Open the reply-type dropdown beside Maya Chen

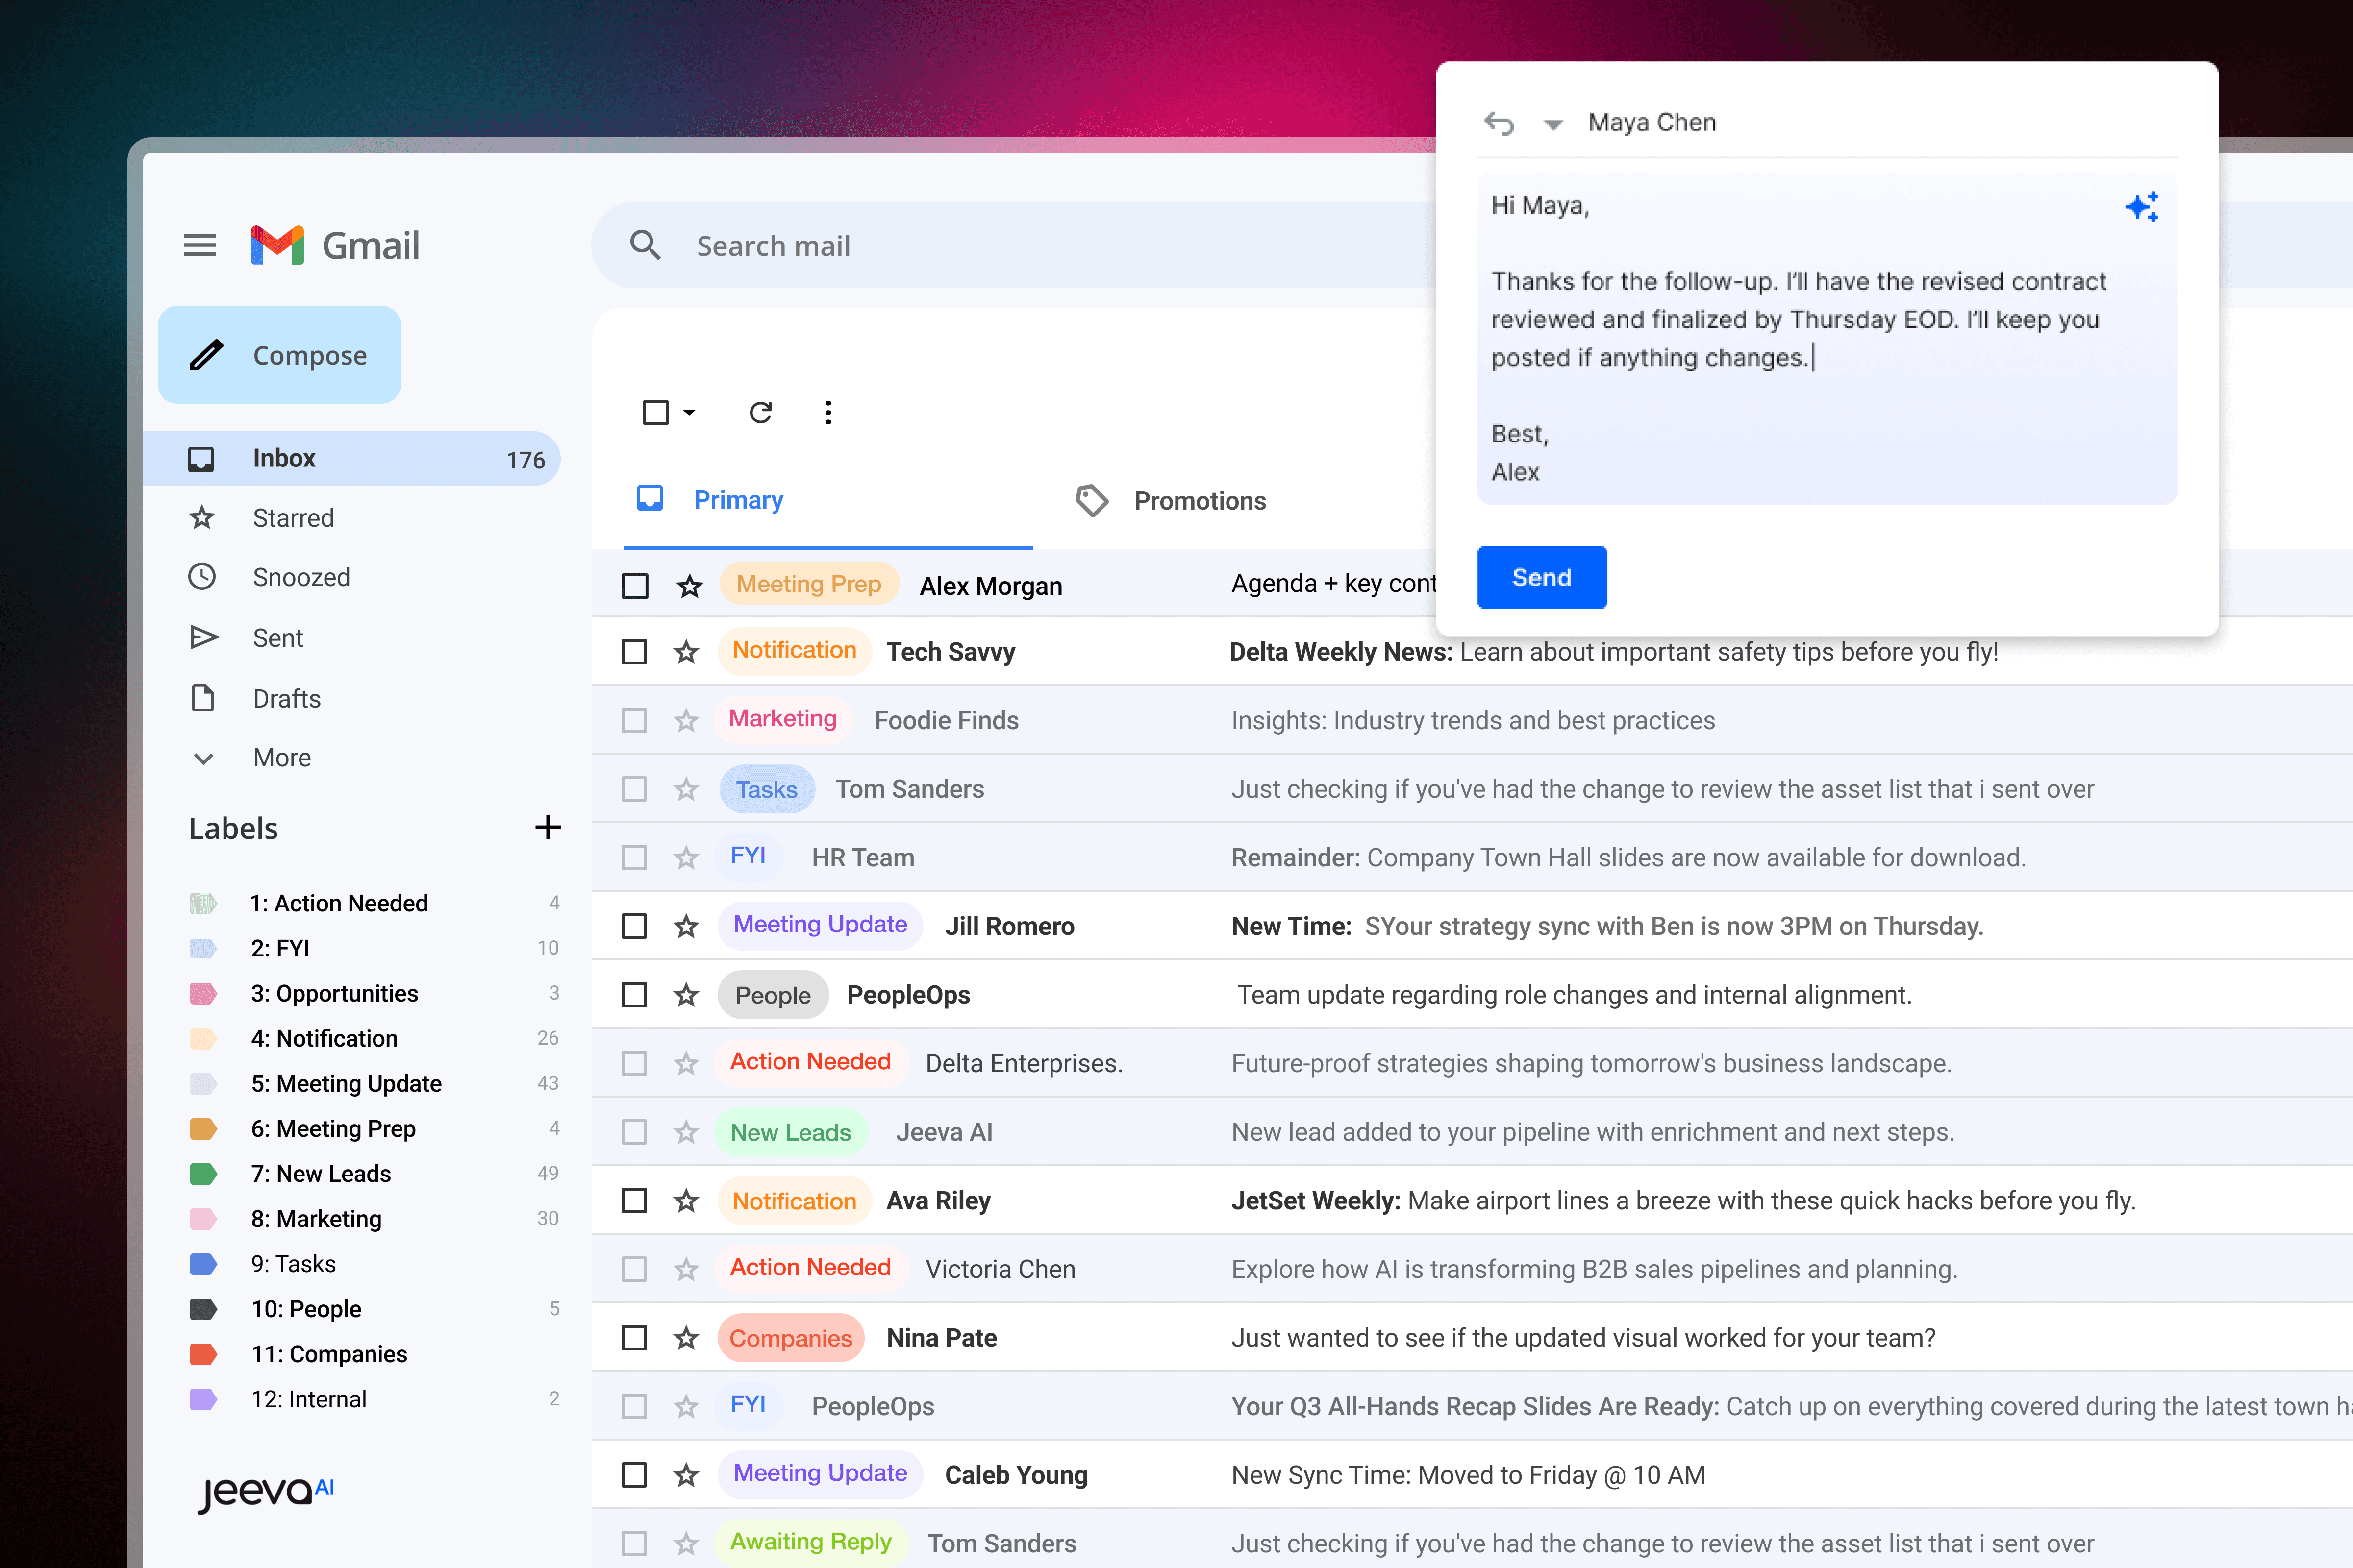click(x=1552, y=122)
